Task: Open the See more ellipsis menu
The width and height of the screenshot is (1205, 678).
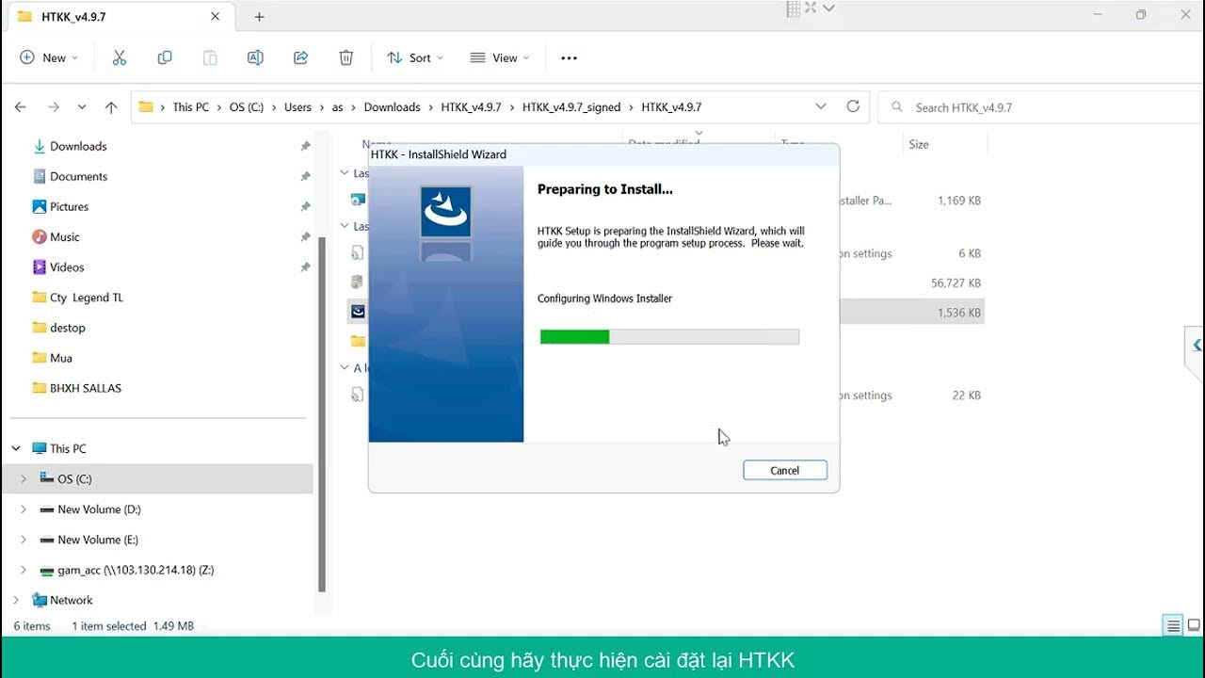Action: pos(569,57)
